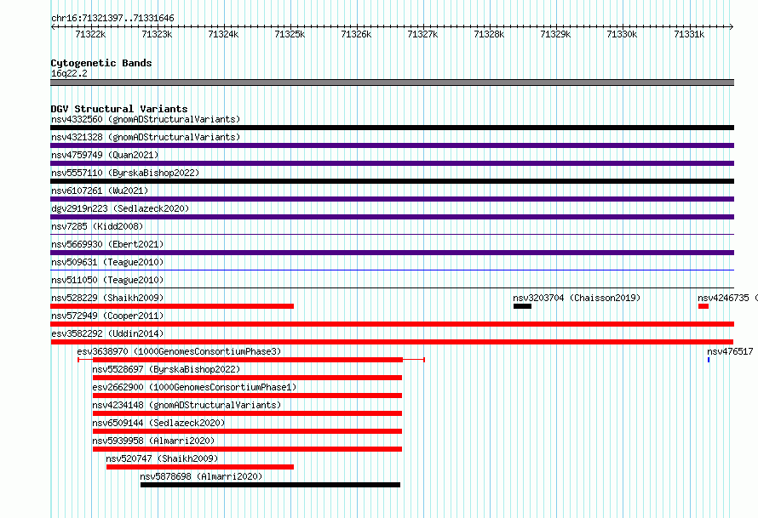Open variant esv3638970 (1000GenomesConsortiumPhase3)
Screen dimensions: 758x518
click(x=179, y=351)
